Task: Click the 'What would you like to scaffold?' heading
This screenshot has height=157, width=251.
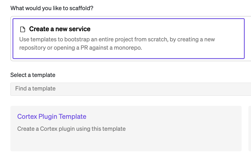Action: click(x=52, y=8)
